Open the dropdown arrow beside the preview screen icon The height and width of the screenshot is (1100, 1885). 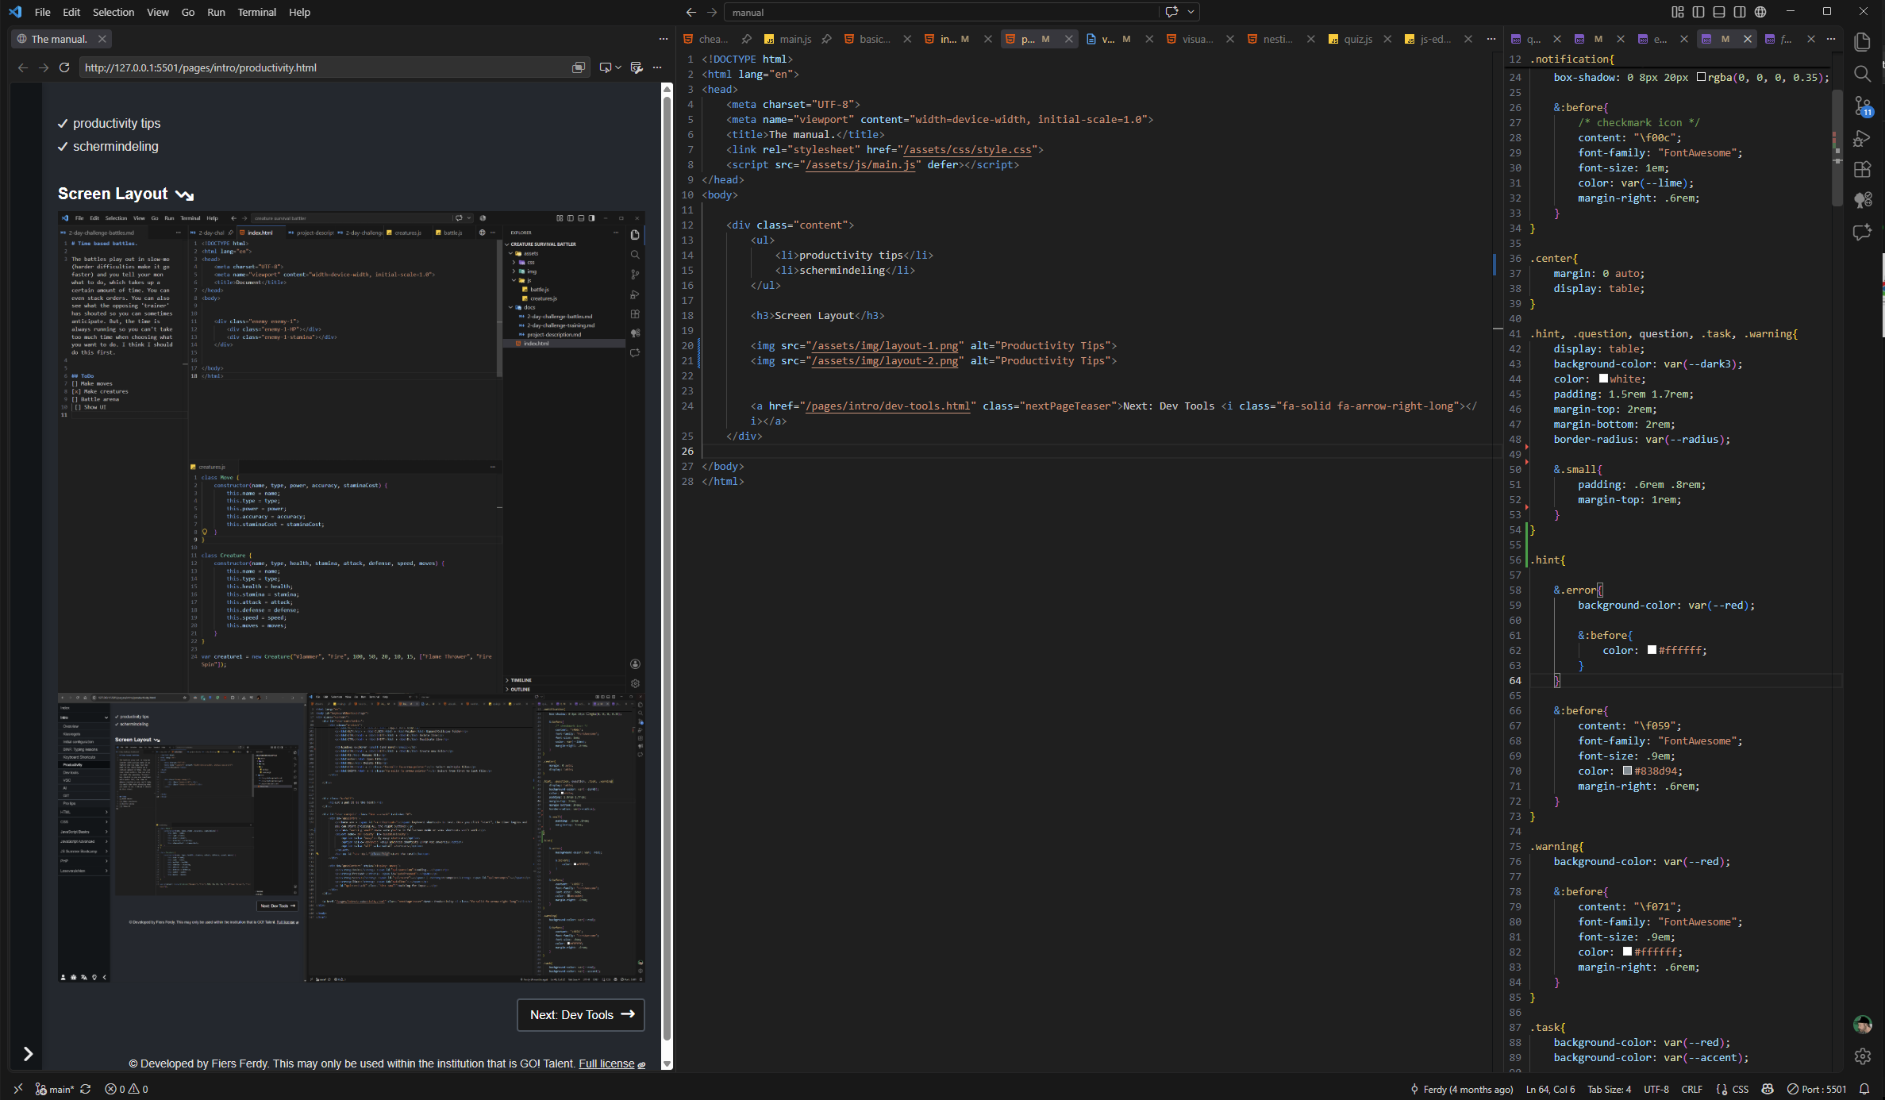point(618,67)
